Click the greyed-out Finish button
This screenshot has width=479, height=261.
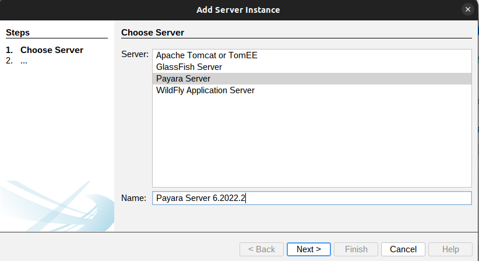pos(356,249)
